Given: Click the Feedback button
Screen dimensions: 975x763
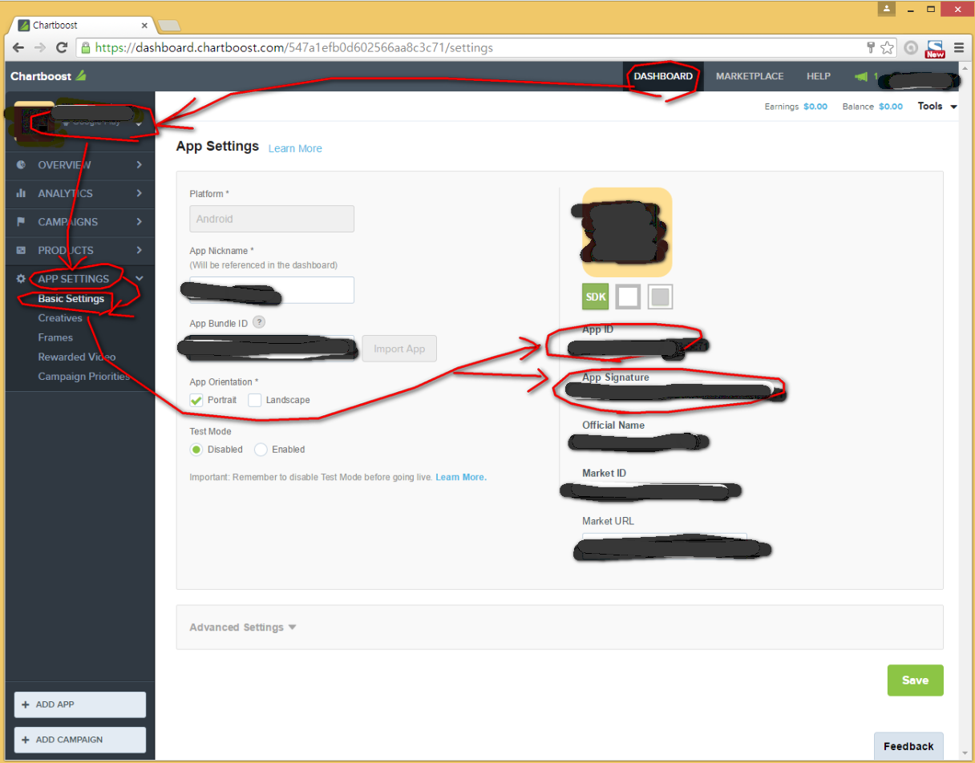Looking at the screenshot, I should point(908,746).
